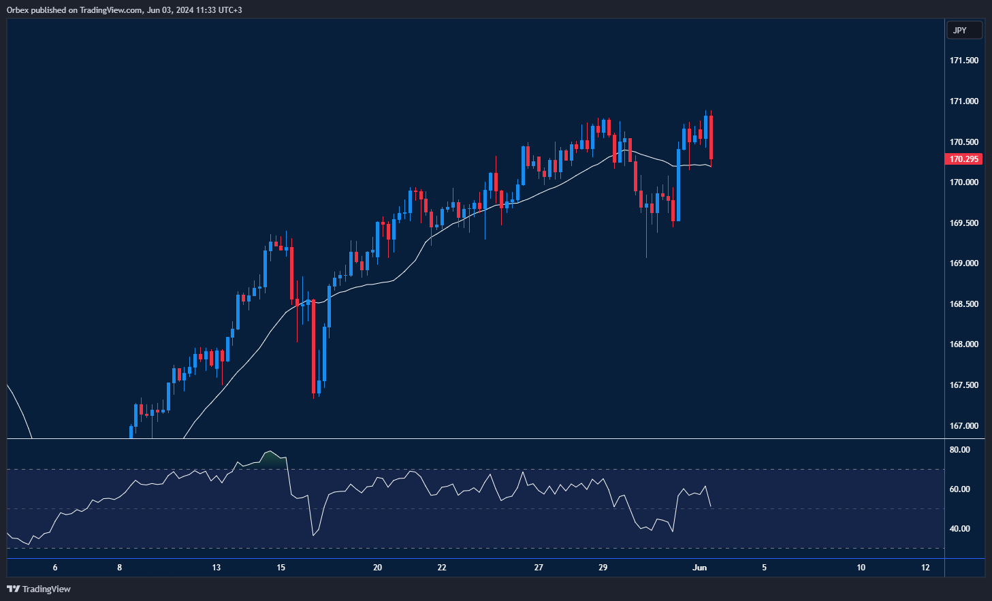Click the date label '10' on the time axis
The width and height of the screenshot is (992, 601).
(x=861, y=568)
